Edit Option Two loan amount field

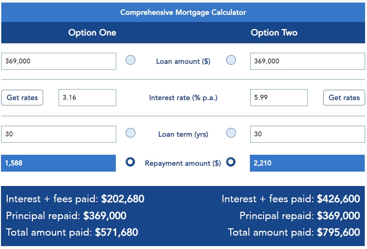pos(307,61)
